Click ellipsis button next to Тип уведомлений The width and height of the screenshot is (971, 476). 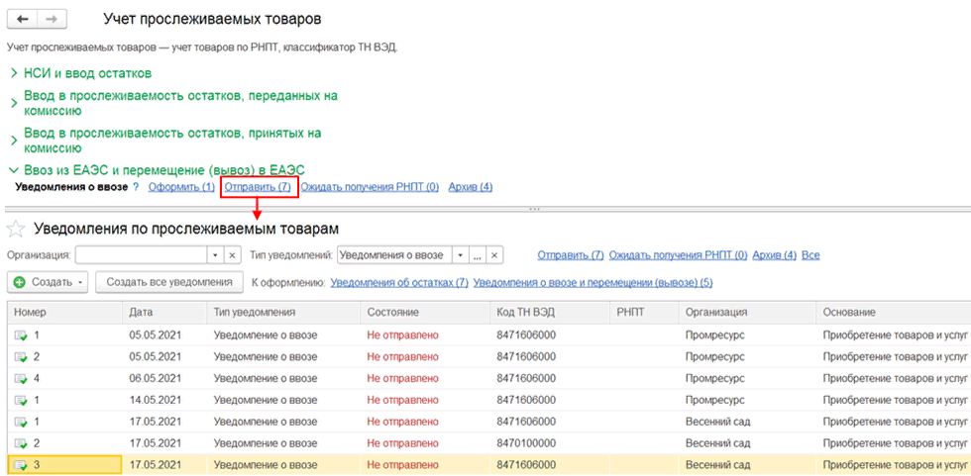coord(477,255)
